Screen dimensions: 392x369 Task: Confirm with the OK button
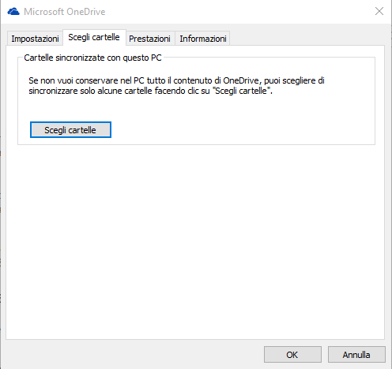pyautogui.click(x=292, y=355)
